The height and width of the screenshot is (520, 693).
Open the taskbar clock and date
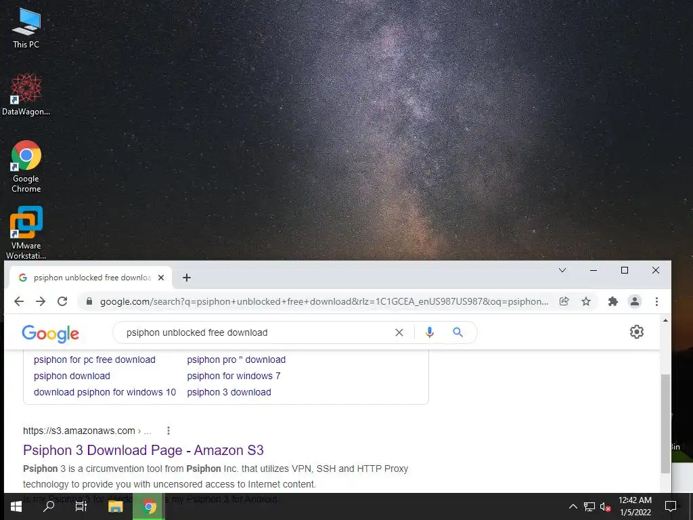pyautogui.click(x=635, y=506)
